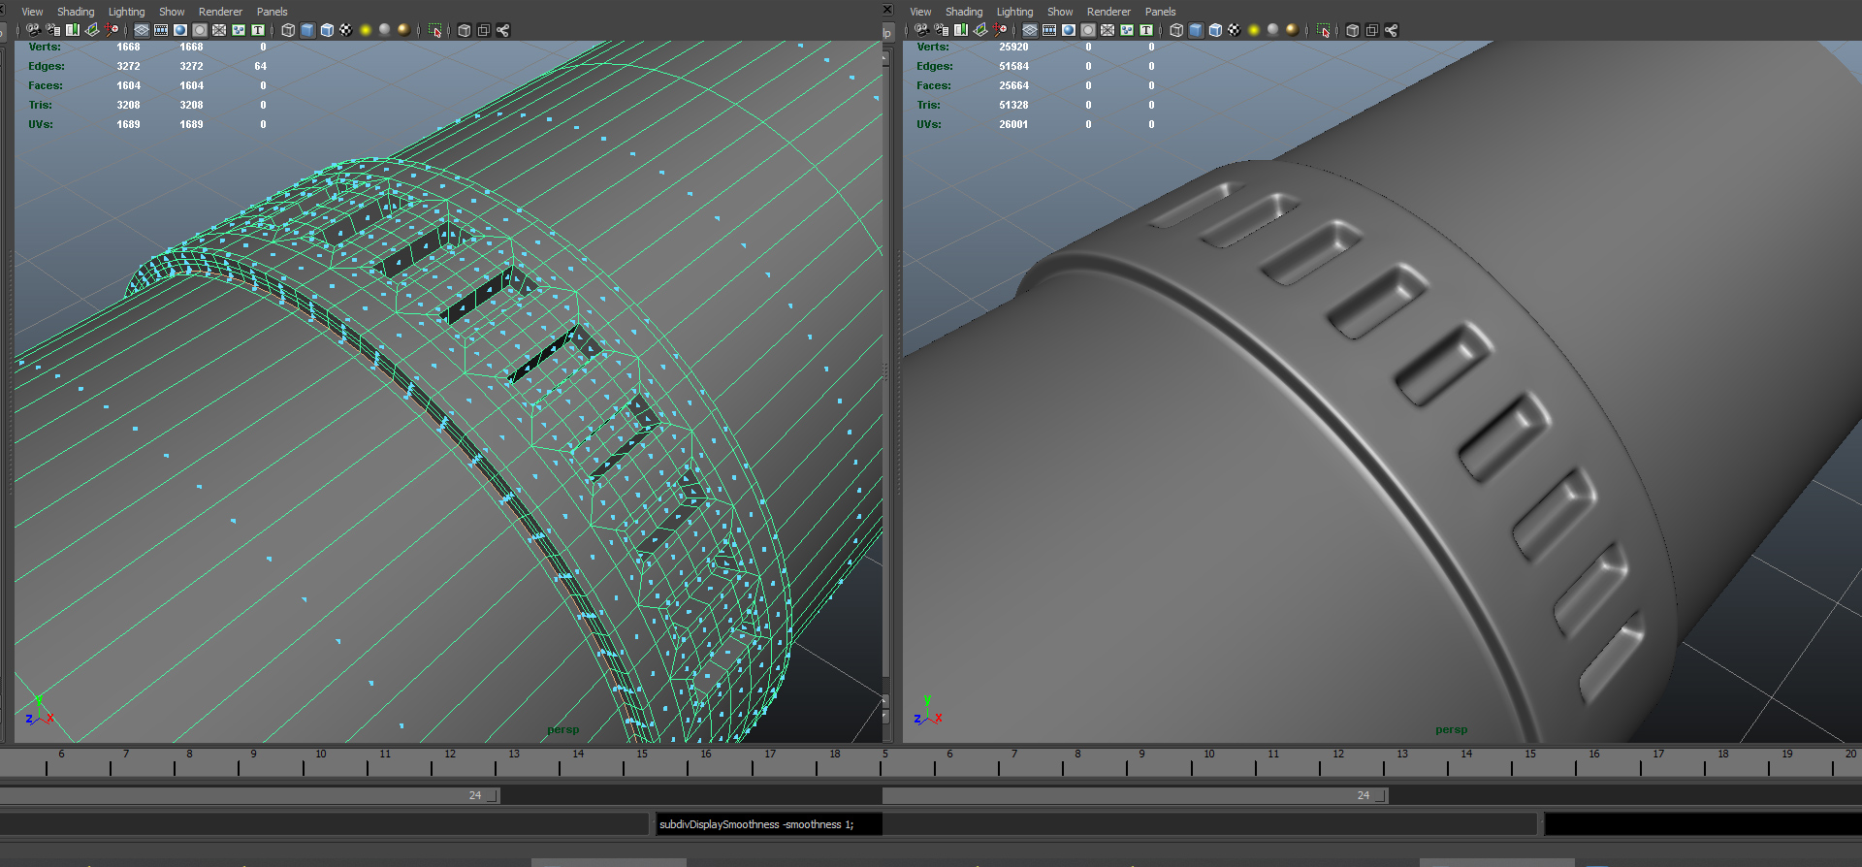This screenshot has height=867, width=1862.
Task: Click X-Ray cube icon in left viewport
Action: tap(465, 30)
